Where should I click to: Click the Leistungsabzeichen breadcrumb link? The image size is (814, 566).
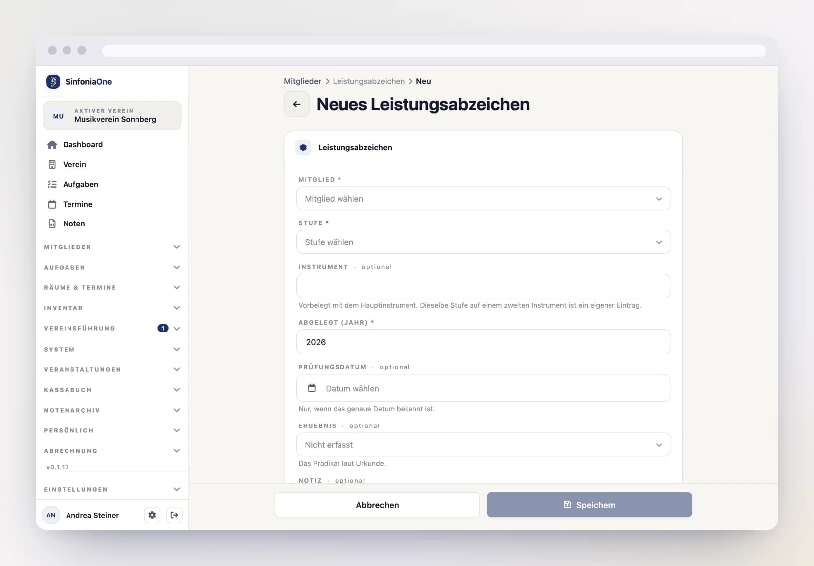point(368,81)
